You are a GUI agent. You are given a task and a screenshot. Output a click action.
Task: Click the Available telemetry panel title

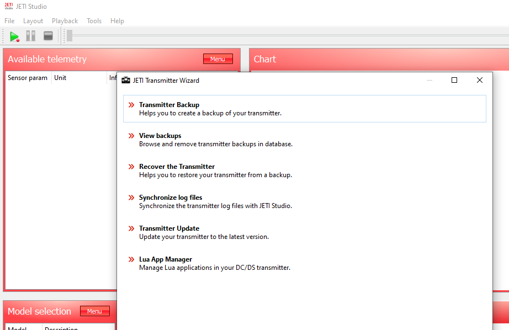point(47,59)
